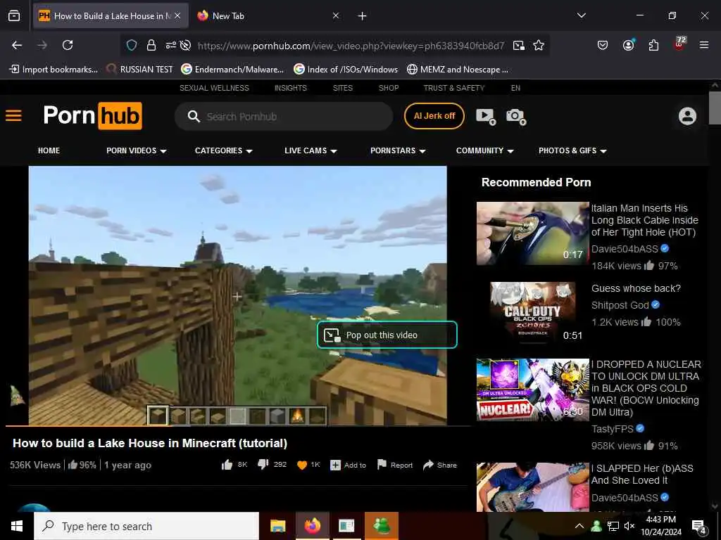The width and height of the screenshot is (721, 540).
Task: Open the Endermanch/Malware bookmark
Action: (232, 70)
